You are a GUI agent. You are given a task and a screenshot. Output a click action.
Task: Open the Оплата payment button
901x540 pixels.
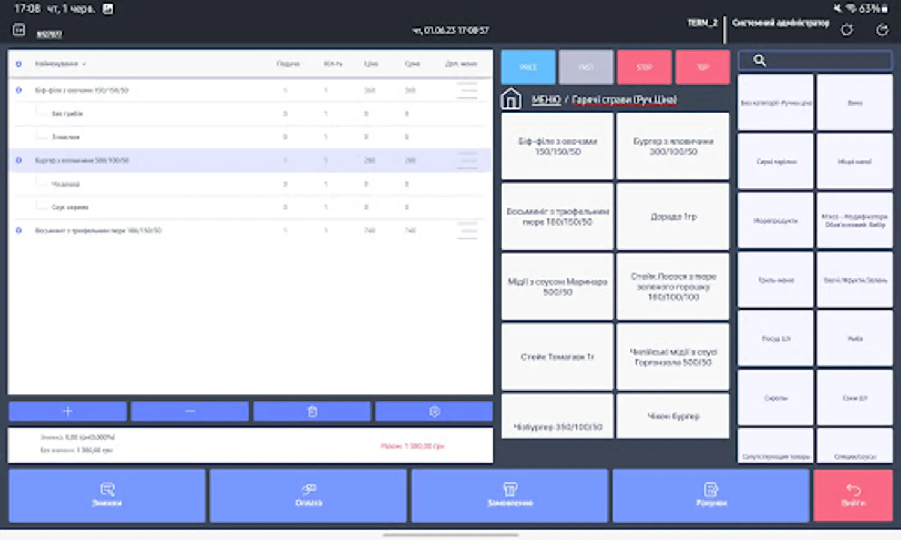click(x=309, y=496)
